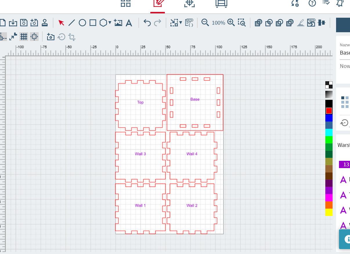The width and height of the screenshot is (350, 254).
Task: Pick the yellow color swatch
Action: pos(329,212)
